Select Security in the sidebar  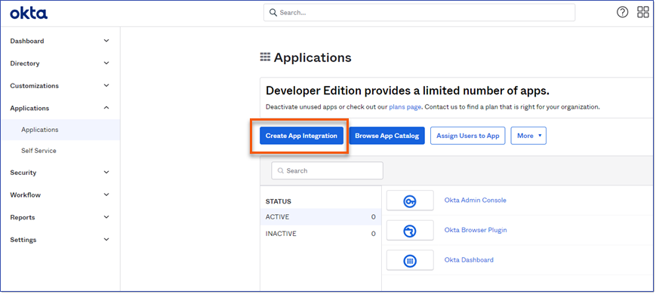[23, 173]
